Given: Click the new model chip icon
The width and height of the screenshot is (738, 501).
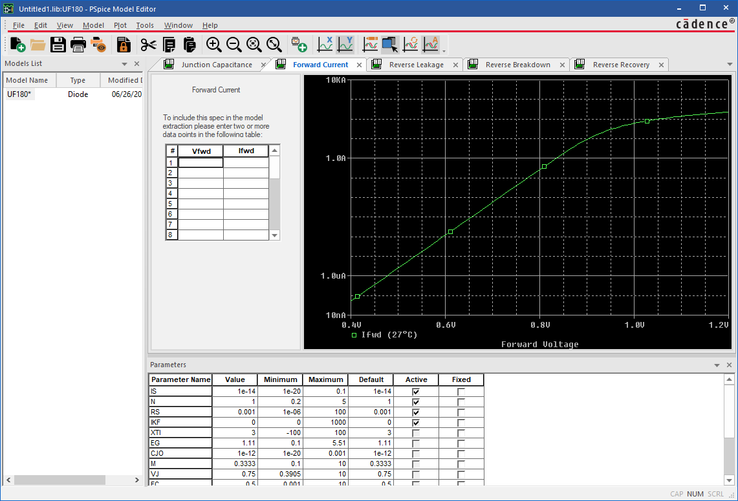Looking at the screenshot, I should tap(299, 45).
